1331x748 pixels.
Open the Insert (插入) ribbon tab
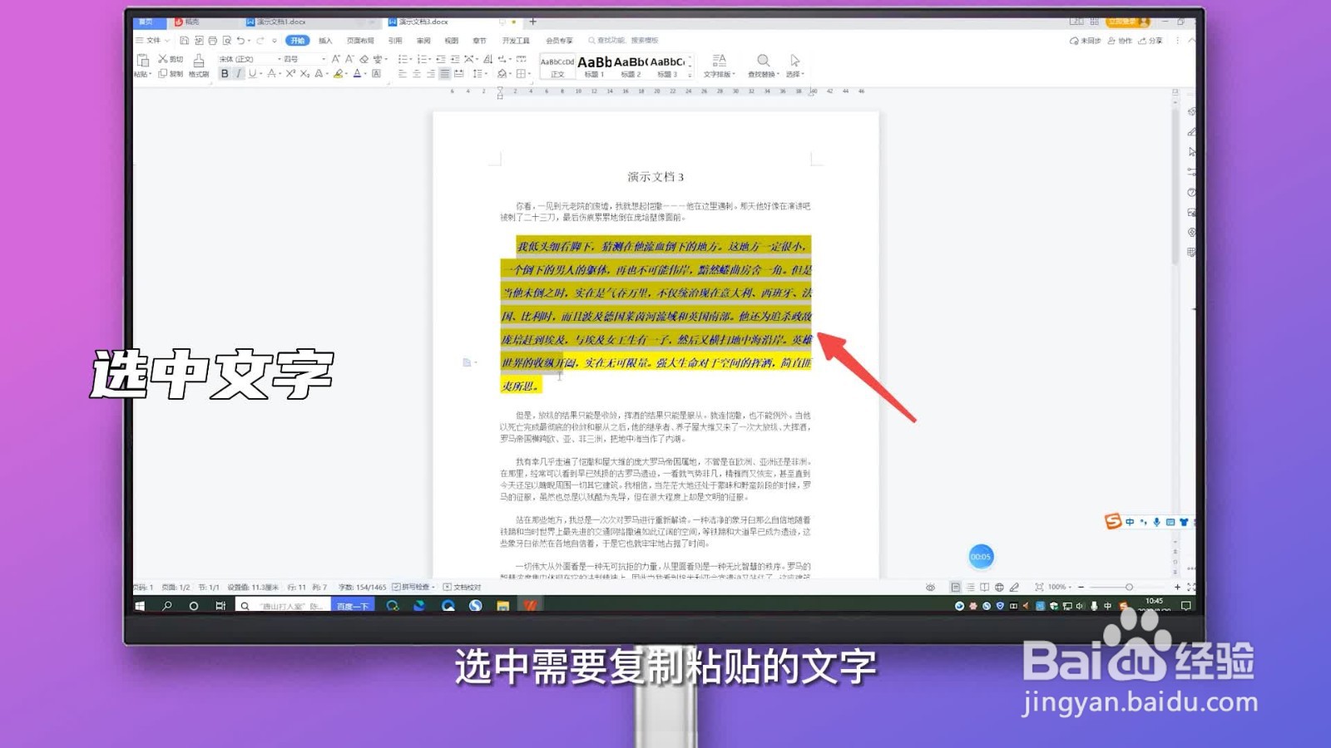coord(325,41)
